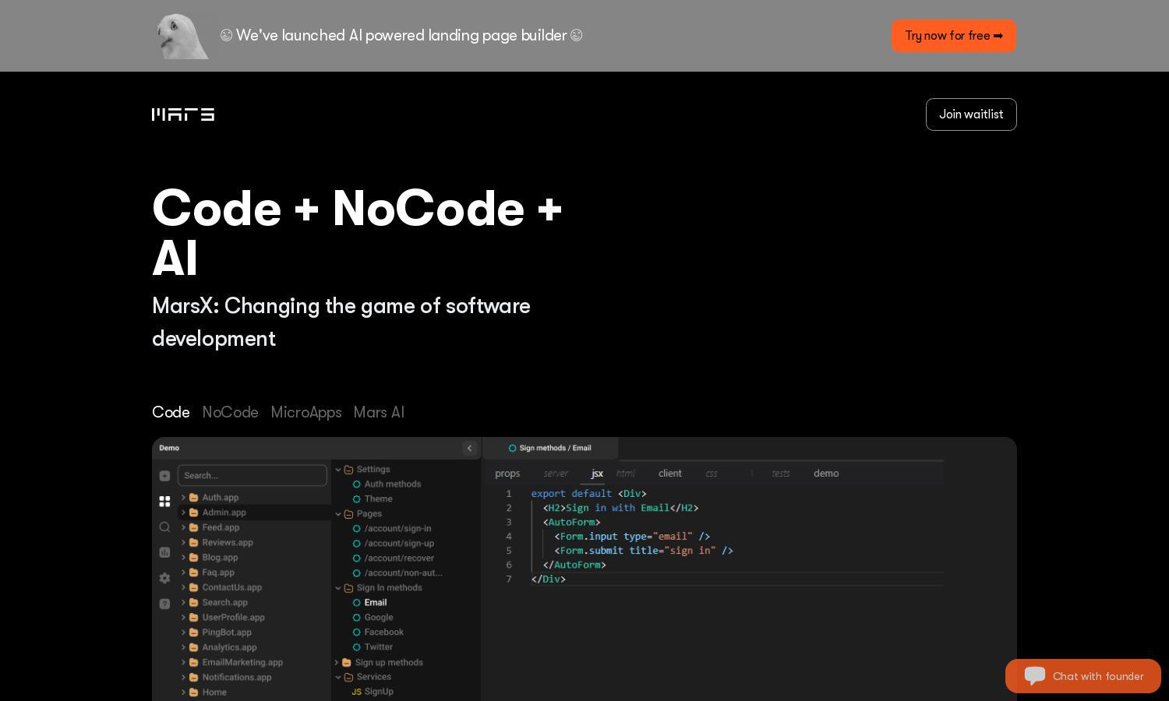Viewport: 1169px width, 701px height.
Task: Open the bar chart icon in the sidebar
Action: [164, 552]
